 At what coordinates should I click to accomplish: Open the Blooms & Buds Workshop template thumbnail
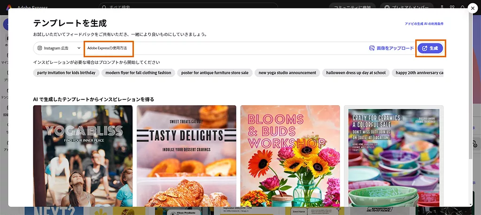290,156
